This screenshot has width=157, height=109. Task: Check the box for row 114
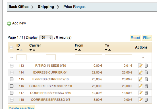(x=12, y=72)
